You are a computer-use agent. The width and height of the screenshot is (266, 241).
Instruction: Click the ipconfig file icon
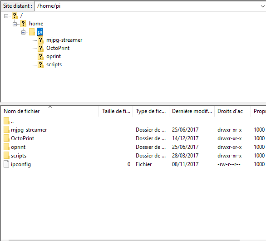point(6,164)
